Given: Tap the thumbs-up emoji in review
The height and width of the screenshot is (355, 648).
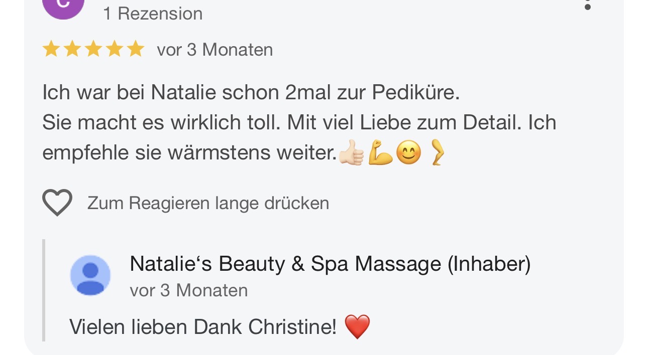Looking at the screenshot, I should pos(351,153).
